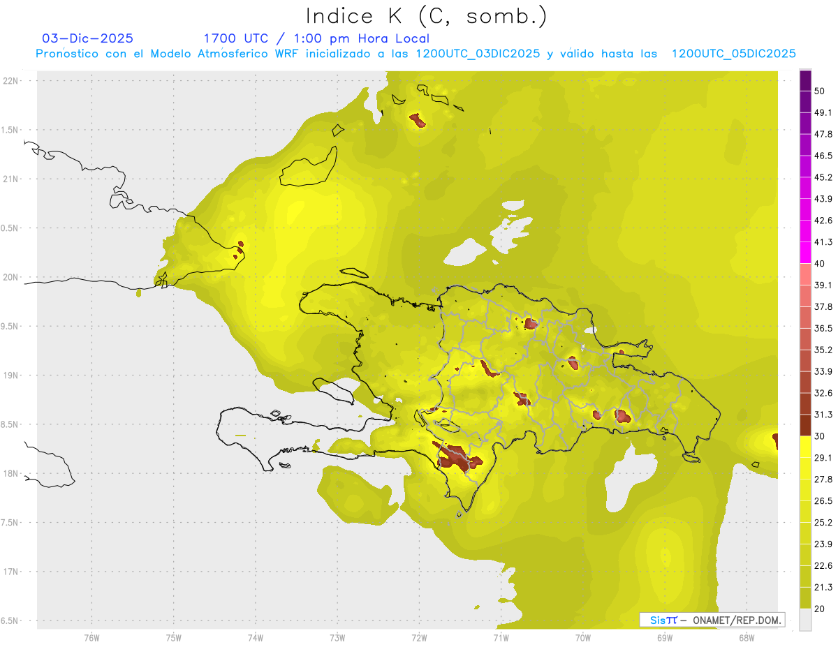Click the colorbar value "27.8"
The width and height of the screenshot is (838, 647).
tap(823, 479)
